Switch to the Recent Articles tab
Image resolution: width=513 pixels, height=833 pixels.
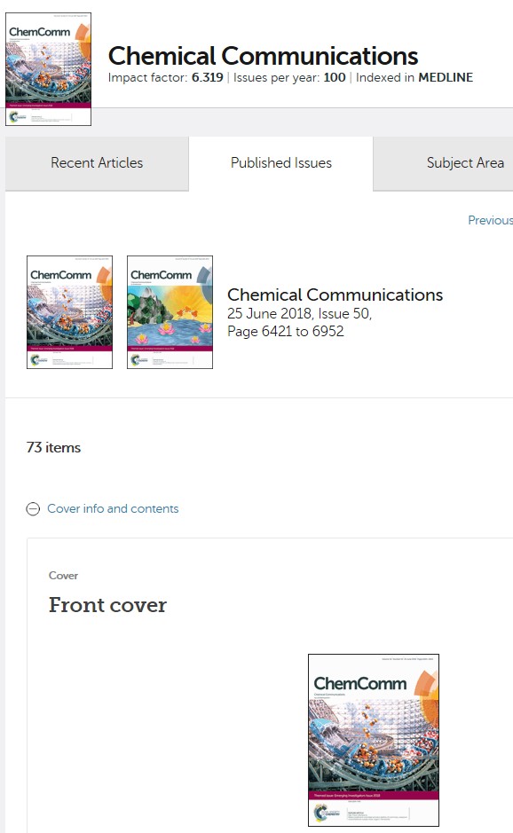96,163
